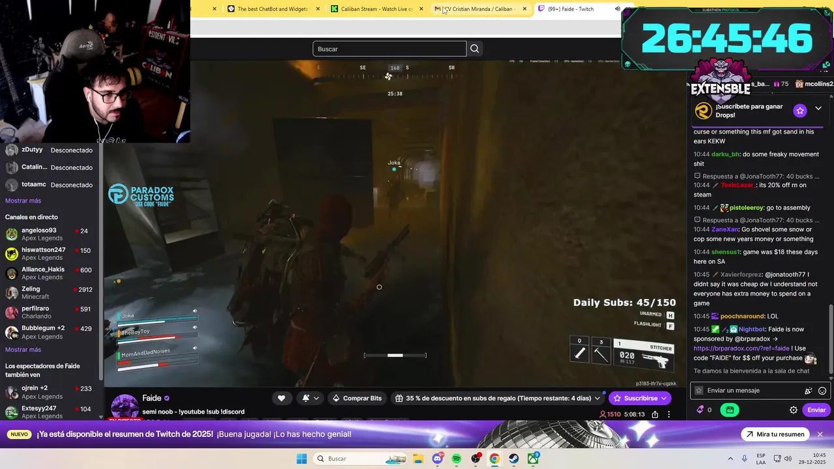Open the stream three-dot options menu
834x469 pixels.
669,414
